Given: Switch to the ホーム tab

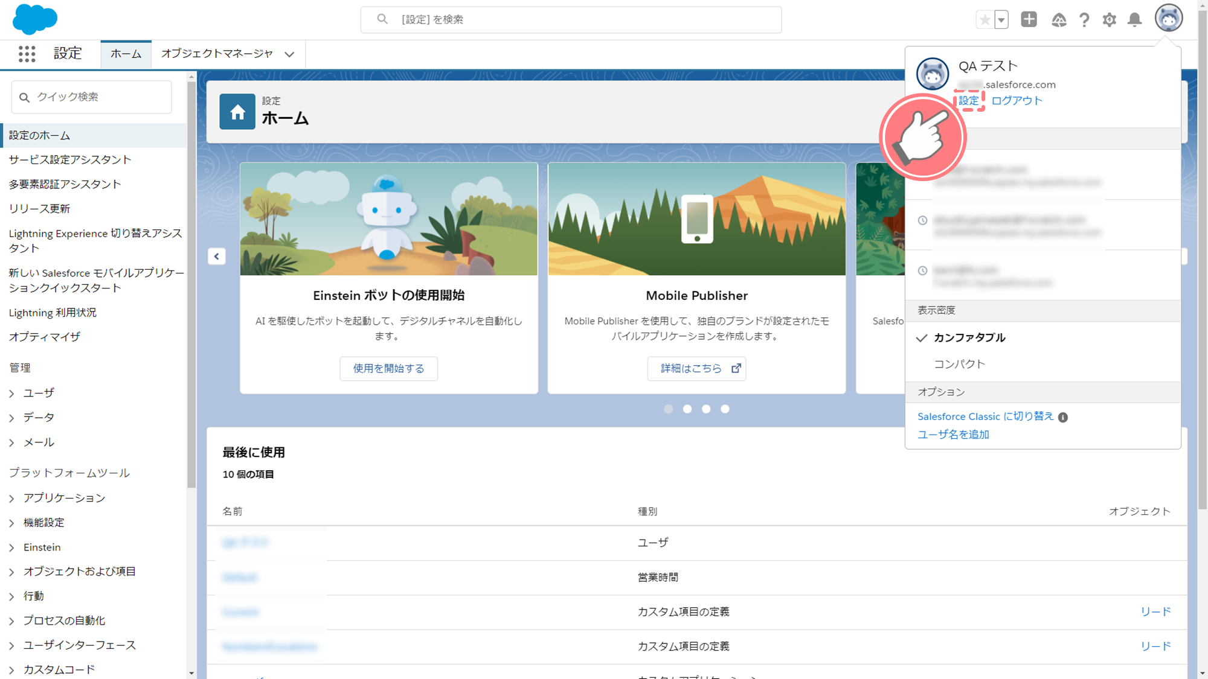Looking at the screenshot, I should coord(126,54).
